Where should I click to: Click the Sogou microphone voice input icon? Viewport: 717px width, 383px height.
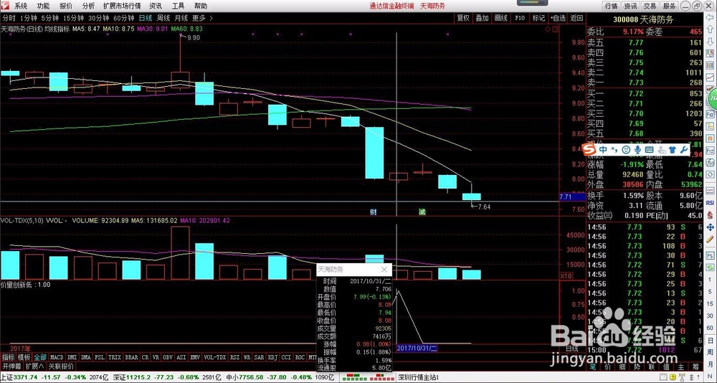(637, 150)
